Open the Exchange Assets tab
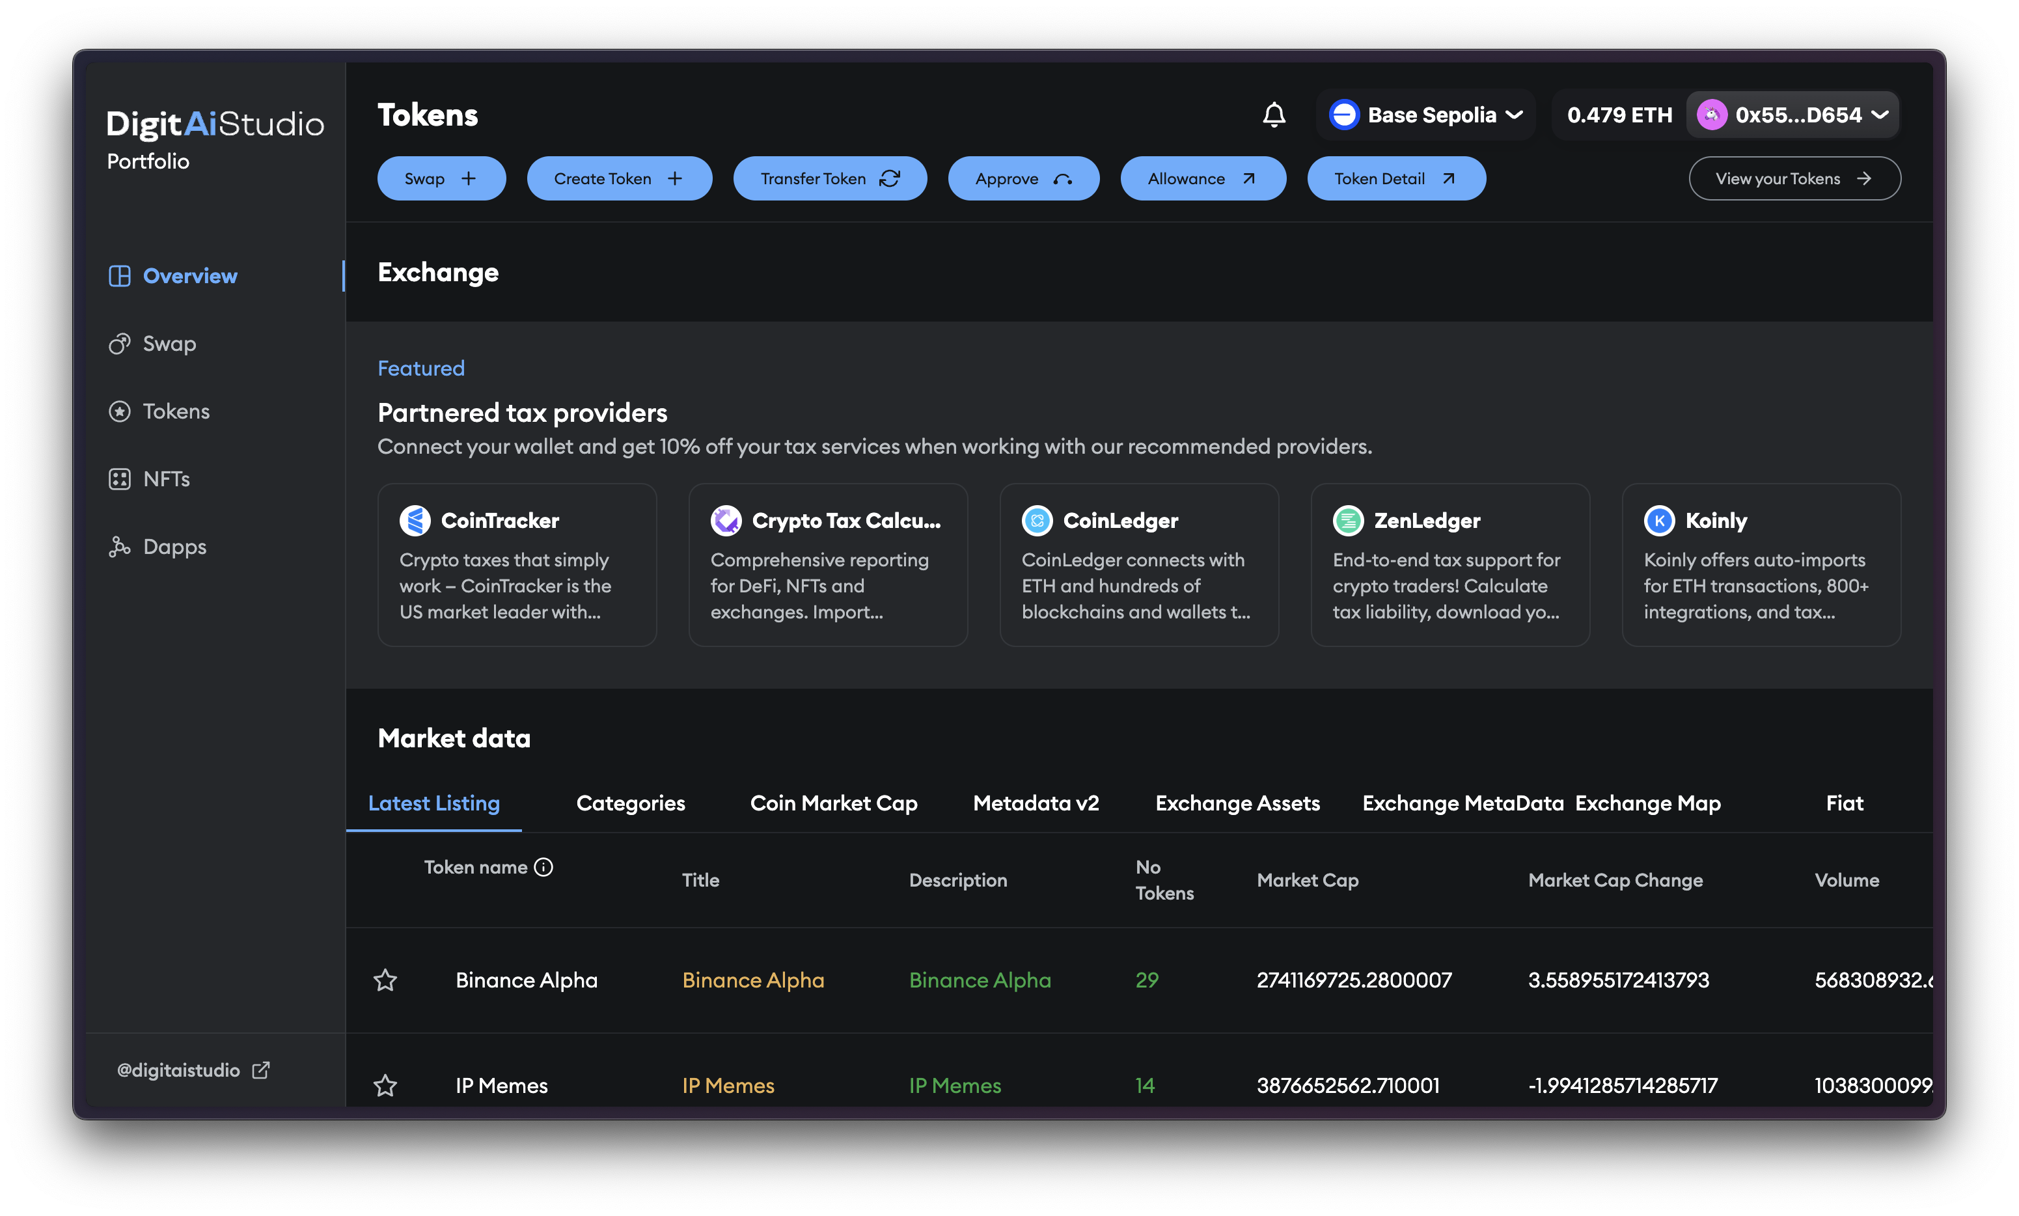The height and width of the screenshot is (1216, 2019). coord(1237,803)
